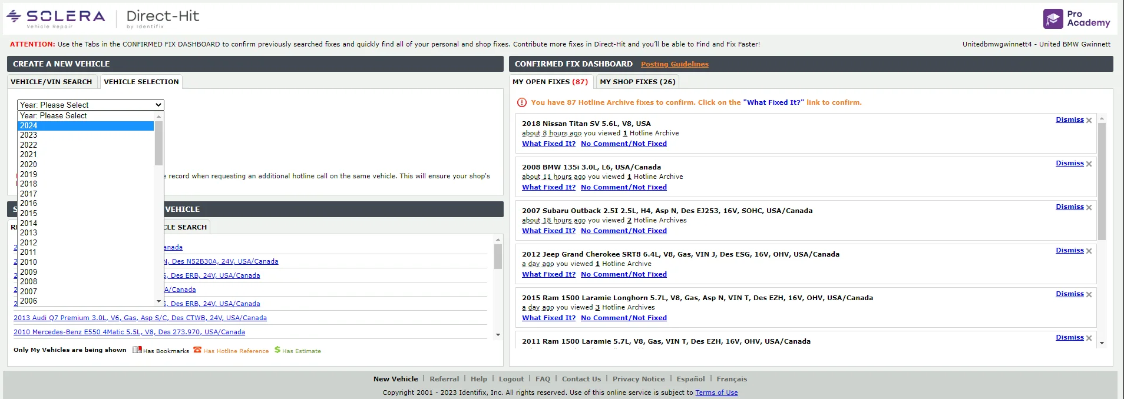Select 2012 from the year options
The height and width of the screenshot is (399, 1124).
(85, 243)
